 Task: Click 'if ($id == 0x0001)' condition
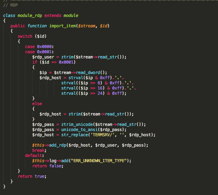click(54, 62)
